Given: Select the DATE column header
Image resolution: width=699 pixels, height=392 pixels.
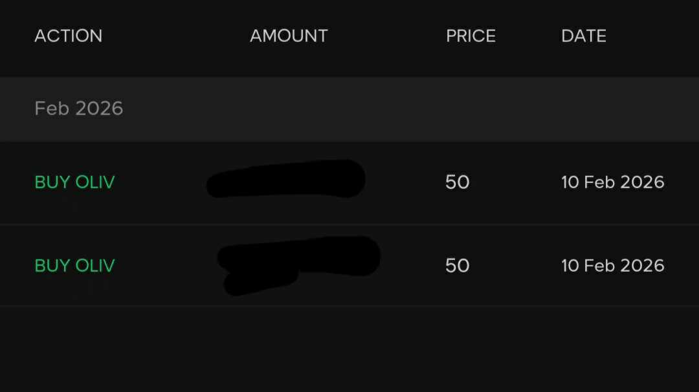Looking at the screenshot, I should coord(583,36).
